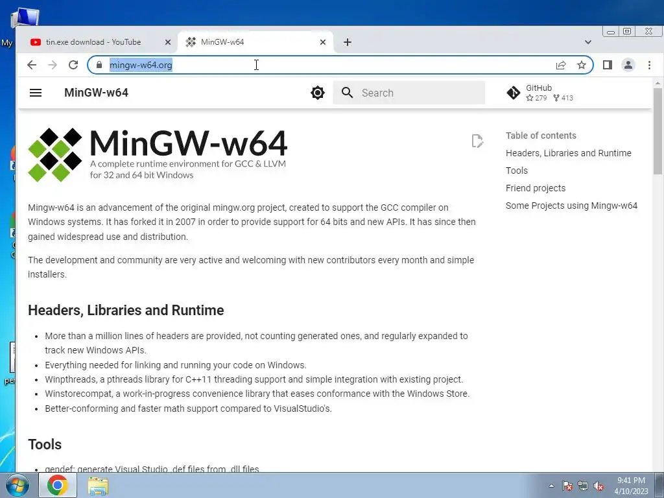
Task: Open the Chrome three-dot menu
Action: click(649, 65)
